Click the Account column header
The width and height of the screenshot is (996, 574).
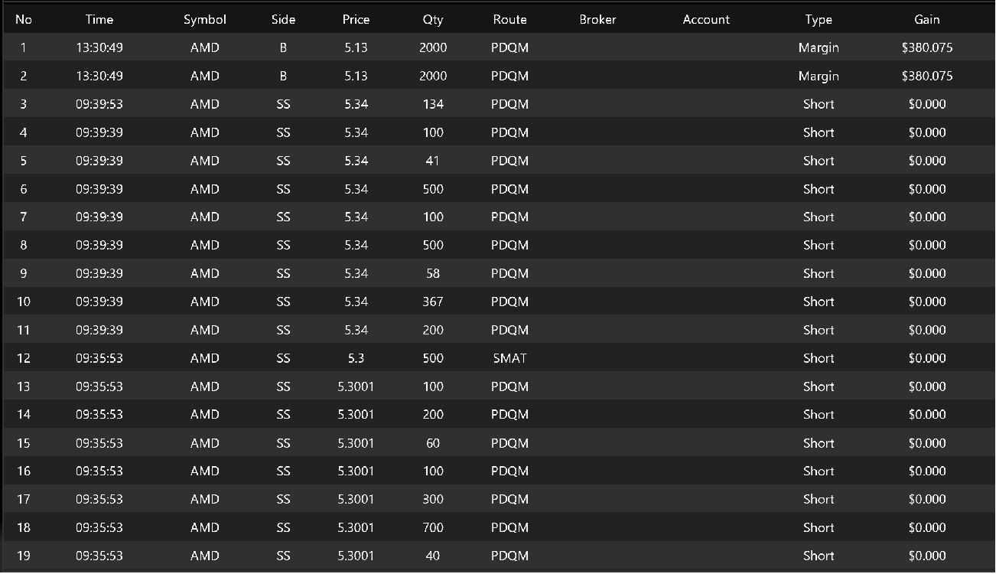pos(706,20)
